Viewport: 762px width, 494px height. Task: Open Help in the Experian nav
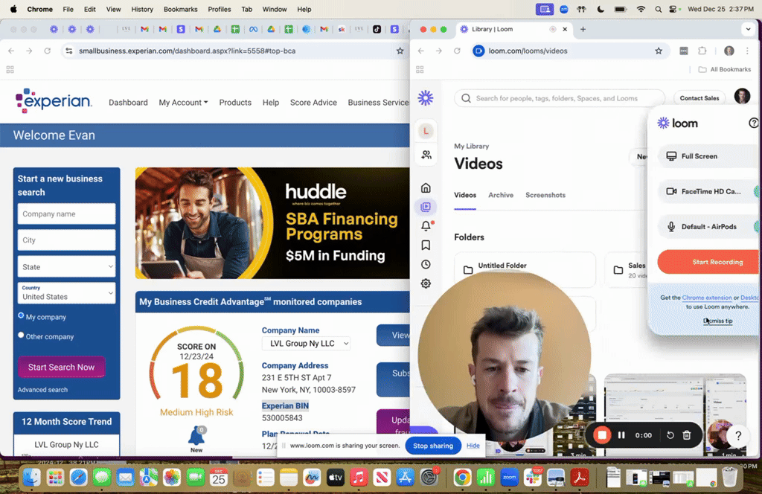click(271, 103)
